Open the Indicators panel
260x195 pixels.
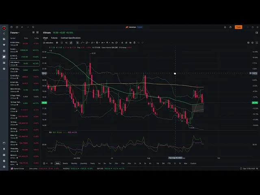[x=48, y=43]
